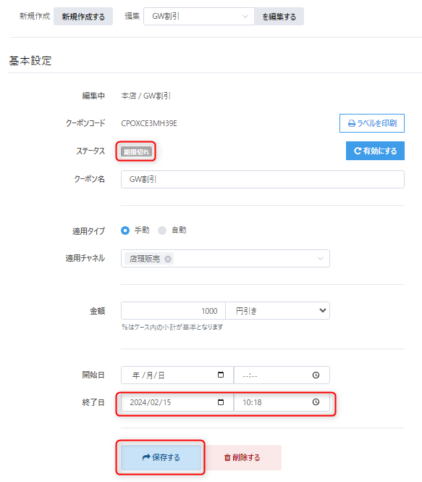Open the end date calendar picker icon
The width and height of the screenshot is (422, 482).
pyautogui.click(x=220, y=402)
